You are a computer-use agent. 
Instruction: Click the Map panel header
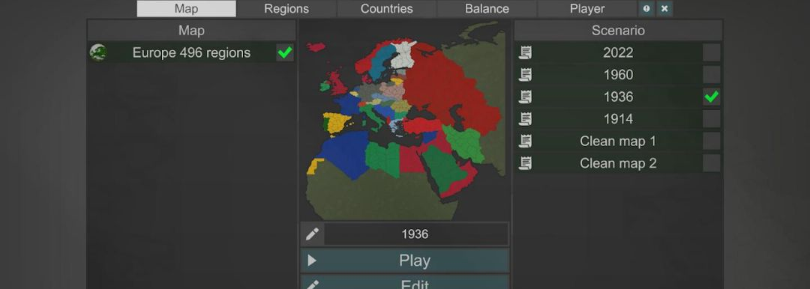coord(191,31)
